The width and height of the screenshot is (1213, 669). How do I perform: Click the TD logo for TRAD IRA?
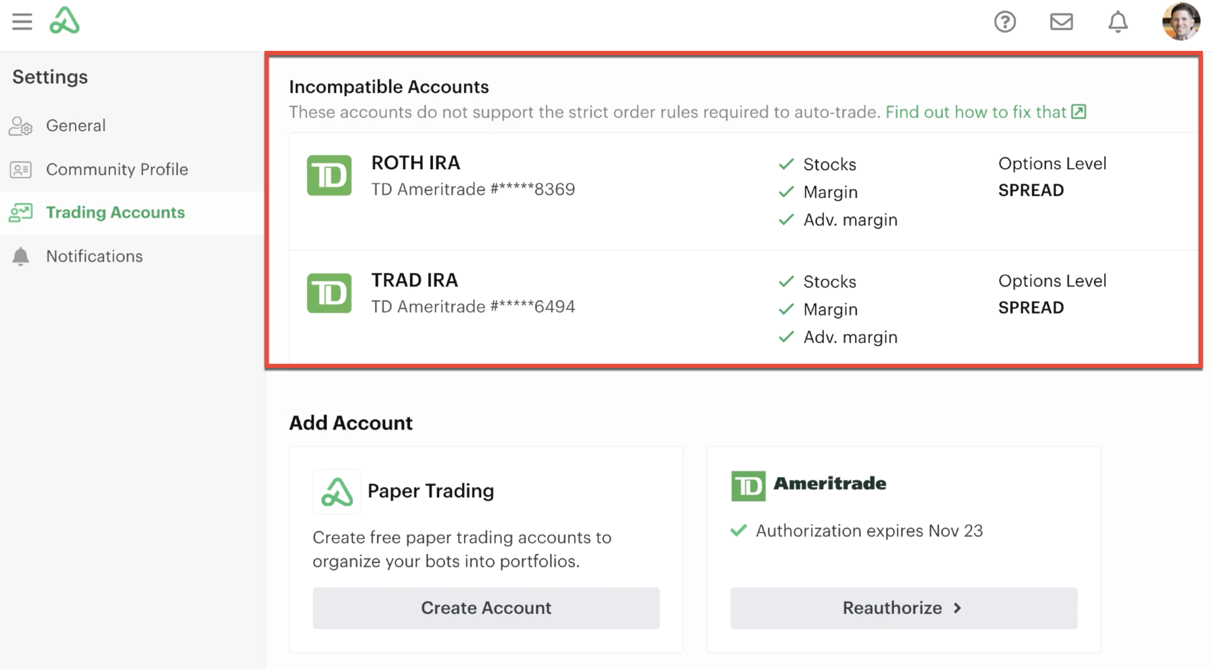tap(329, 293)
